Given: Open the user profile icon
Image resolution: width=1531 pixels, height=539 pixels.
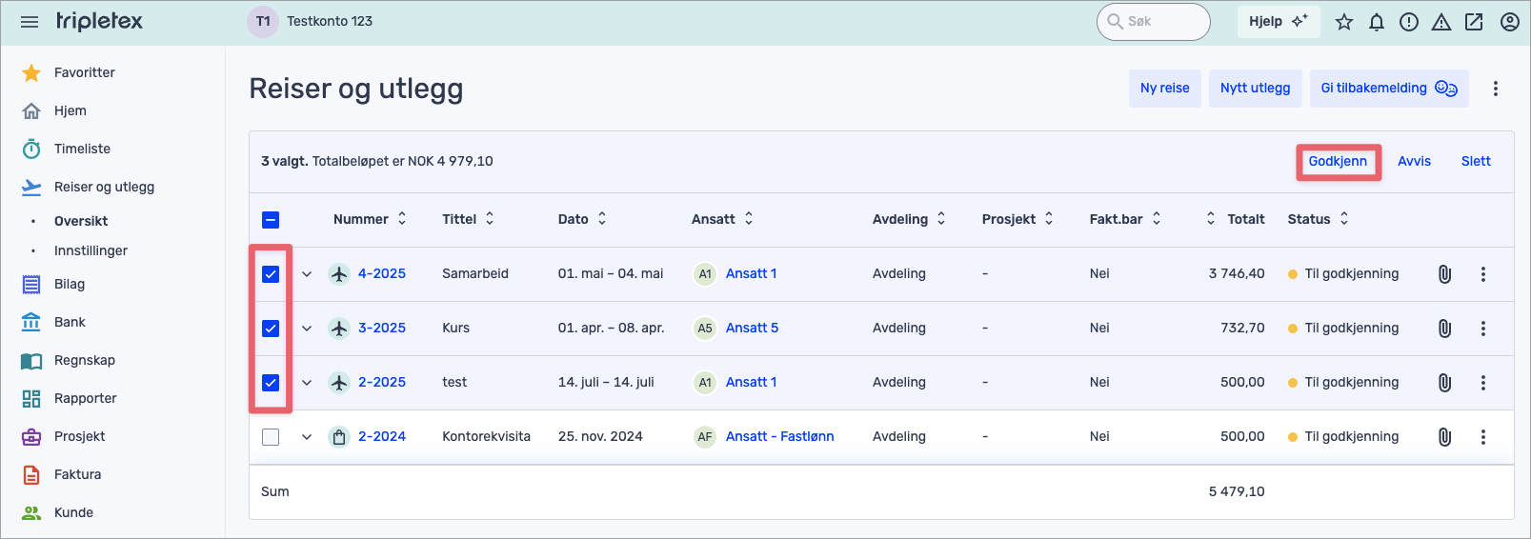Looking at the screenshot, I should pyautogui.click(x=1510, y=22).
